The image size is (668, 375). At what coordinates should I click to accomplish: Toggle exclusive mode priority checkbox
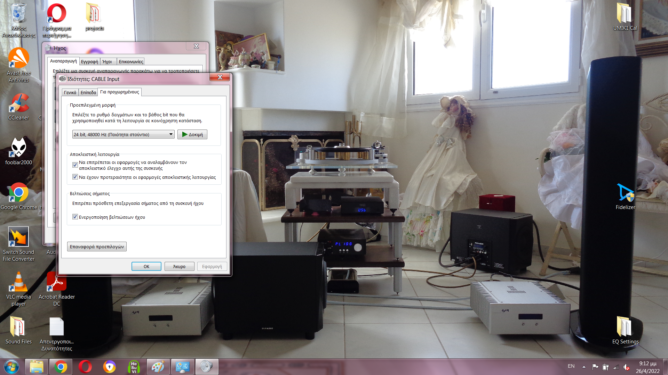coord(75,177)
